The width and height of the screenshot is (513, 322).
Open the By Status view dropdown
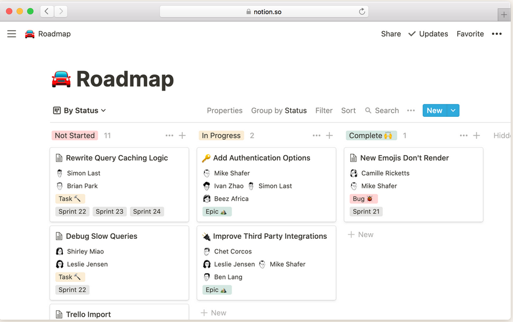pyautogui.click(x=80, y=110)
